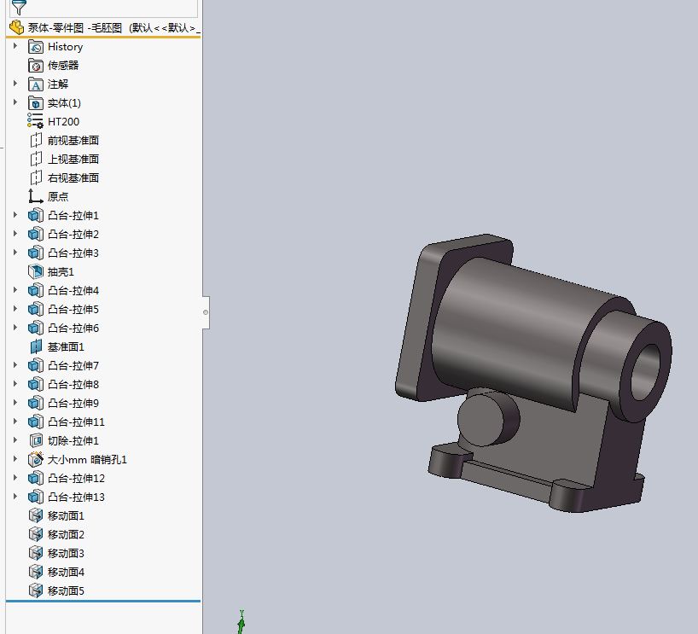This screenshot has width=698, height=634.
Task: Select the 右视基准面 plane icon
Action: [36, 177]
